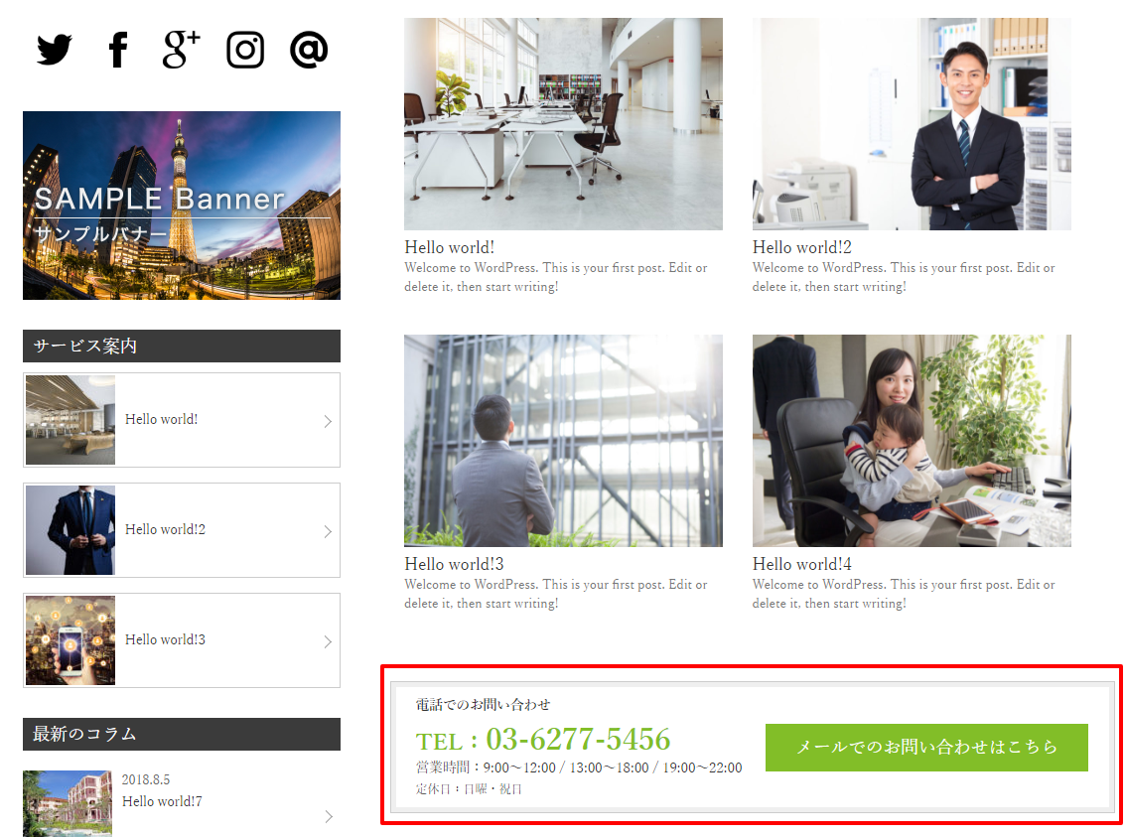This screenshot has width=1126, height=837.
Task: Click the office interior post image
Action: [x=564, y=124]
